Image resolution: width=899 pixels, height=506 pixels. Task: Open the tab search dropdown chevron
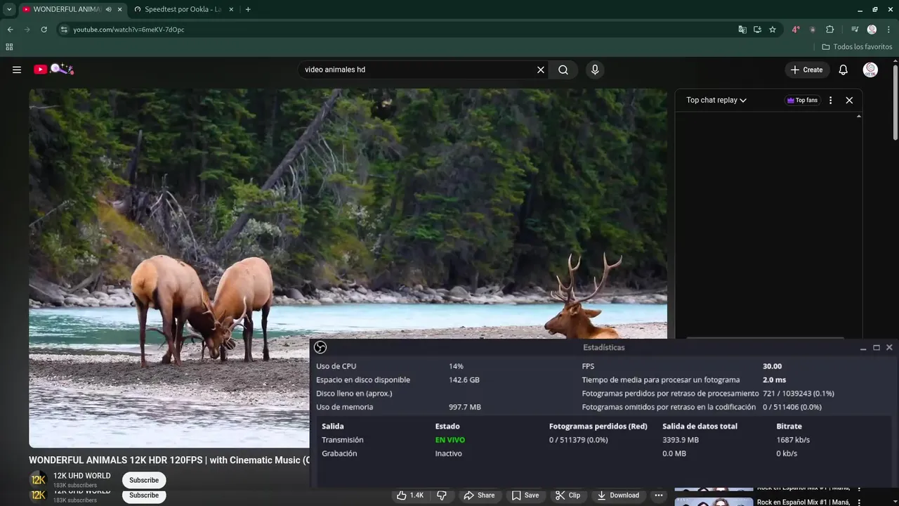pos(9,9)
